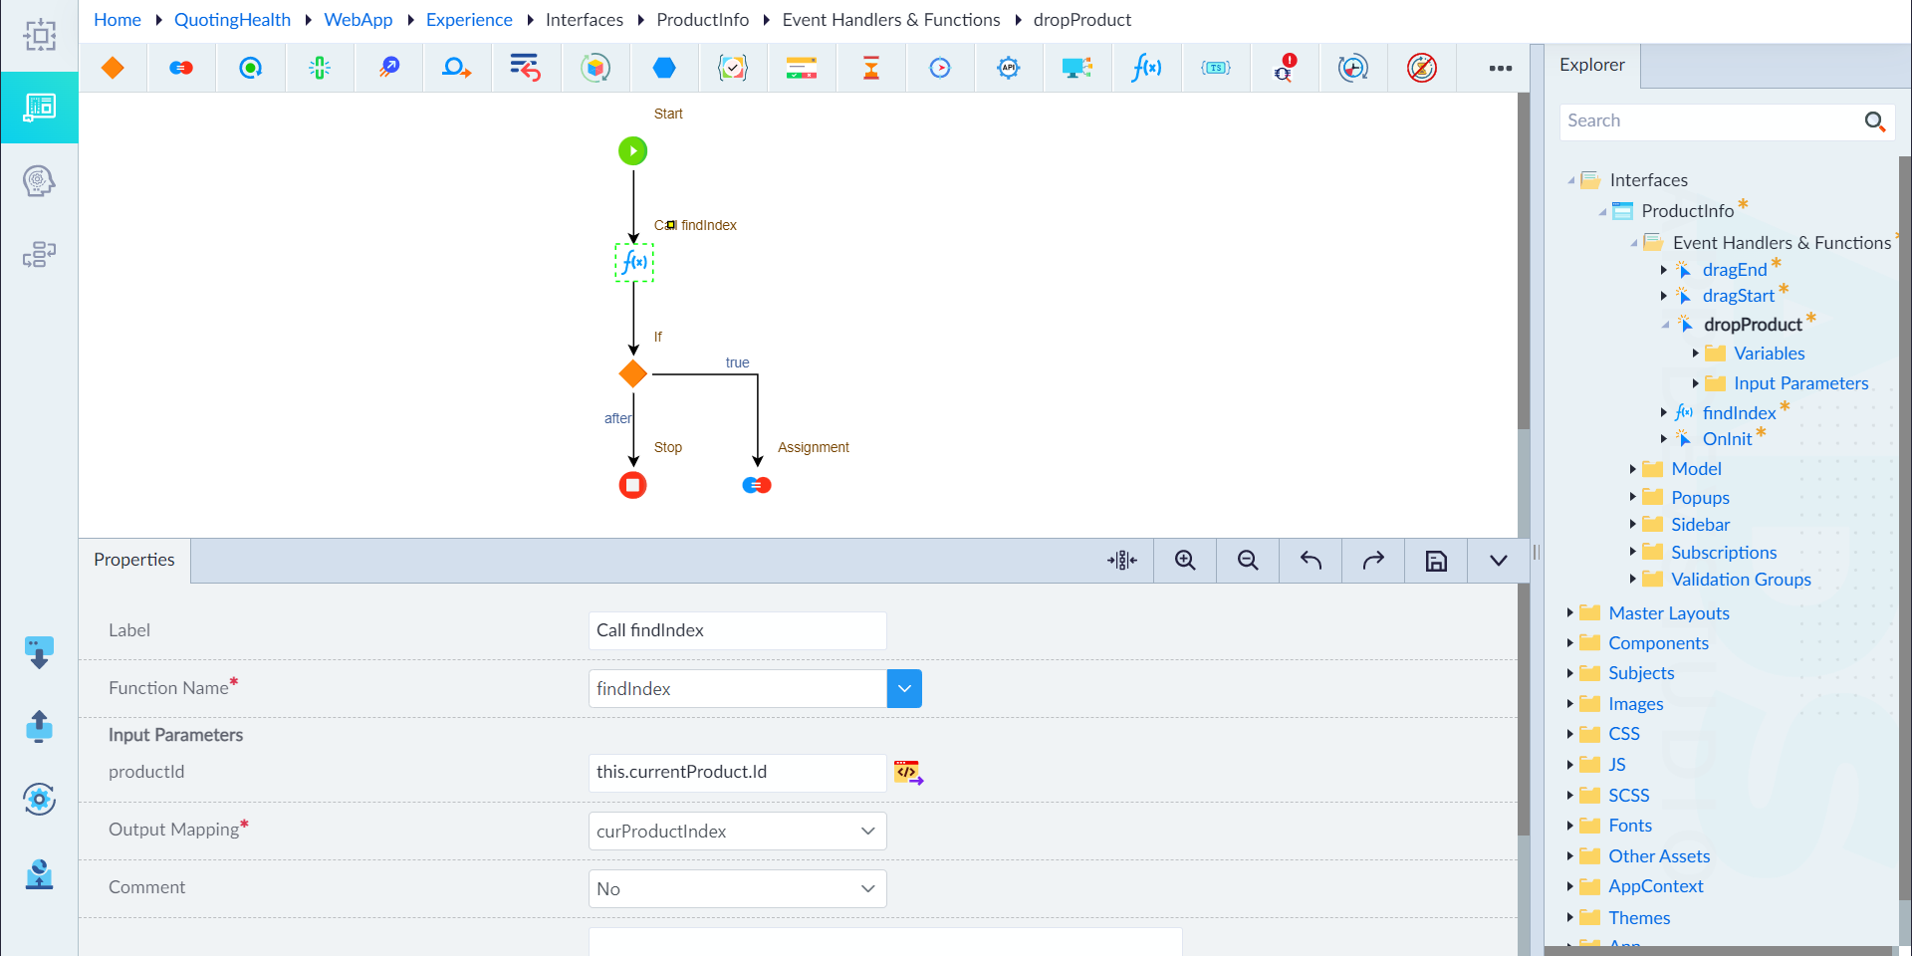Click the canvas vertical scrollbar
The image size is (1912, 956).
1524,261
